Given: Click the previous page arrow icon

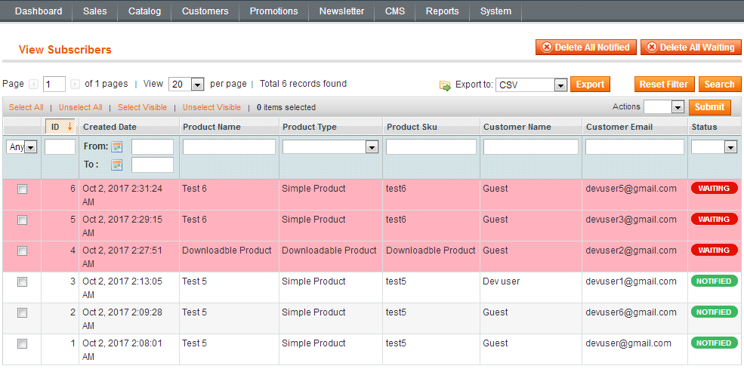Looking at the screenshot, I should point(33,84).
